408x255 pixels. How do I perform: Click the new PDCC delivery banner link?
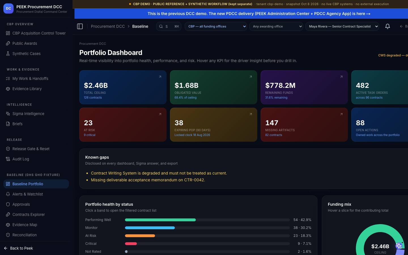259,14
